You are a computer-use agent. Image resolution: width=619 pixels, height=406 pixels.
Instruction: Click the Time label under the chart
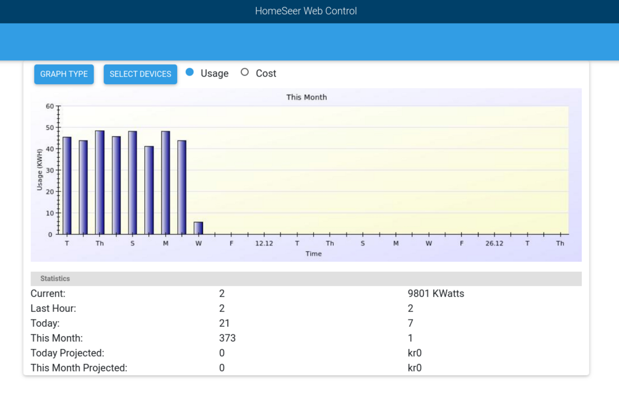coord(313,254)
